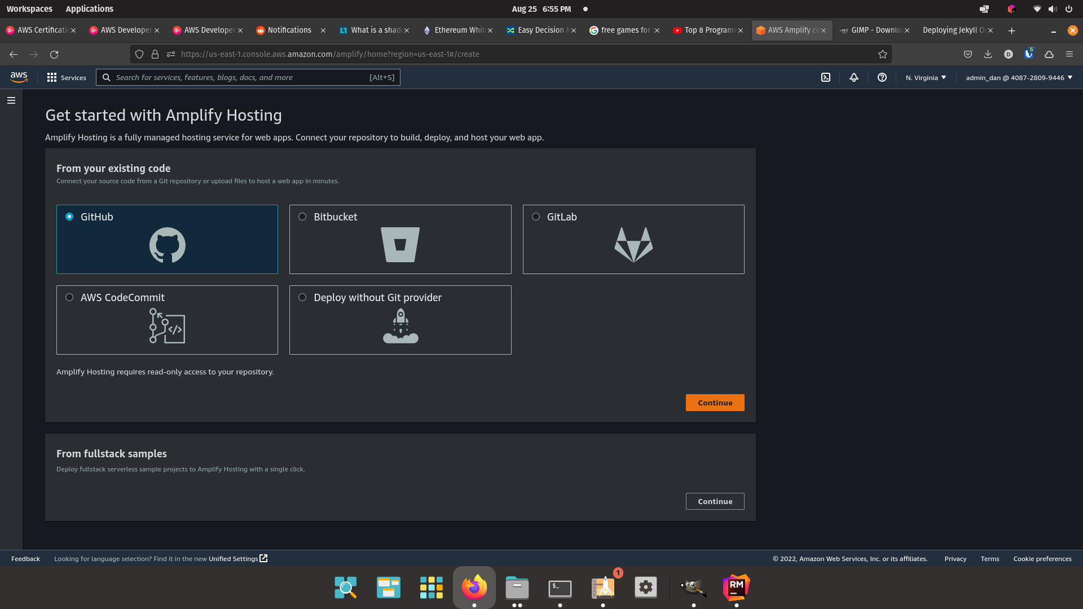Open the Applications menu

tap(89, 8)
